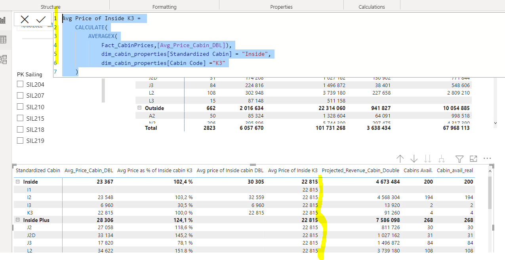Sort by Avg_Price_Cabin_DBL column header

pyautogui.click(x=89, y=170)
